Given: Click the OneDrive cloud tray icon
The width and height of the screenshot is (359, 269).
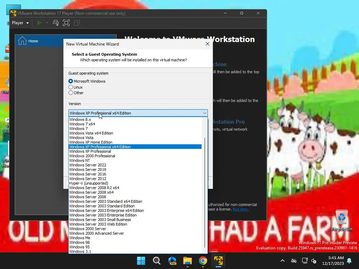Looking at the screenshot, I should coord(294,261).
